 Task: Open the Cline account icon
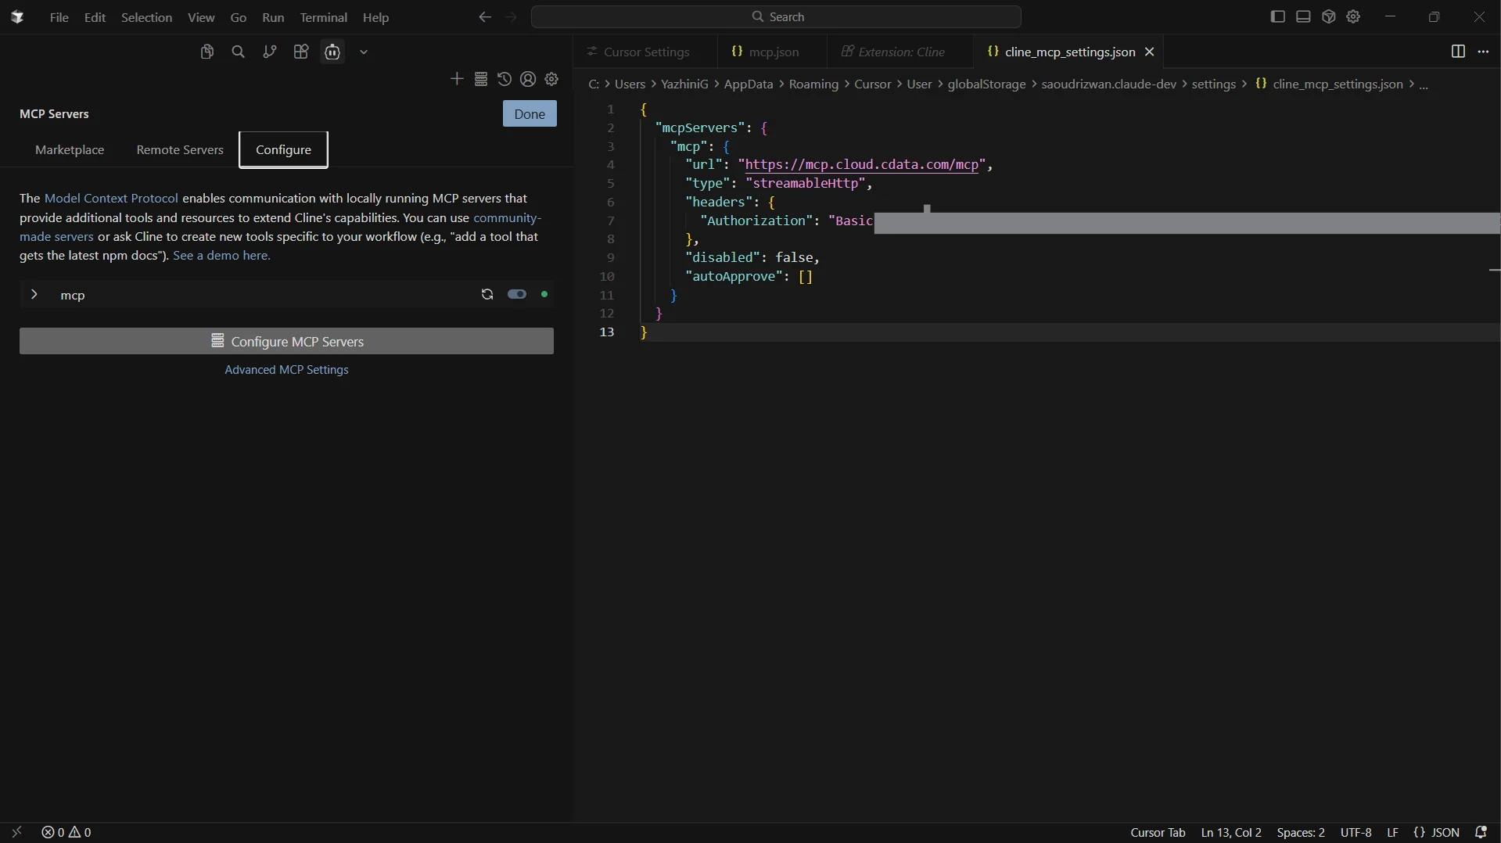pyautogui.click(x=528, y=79)
